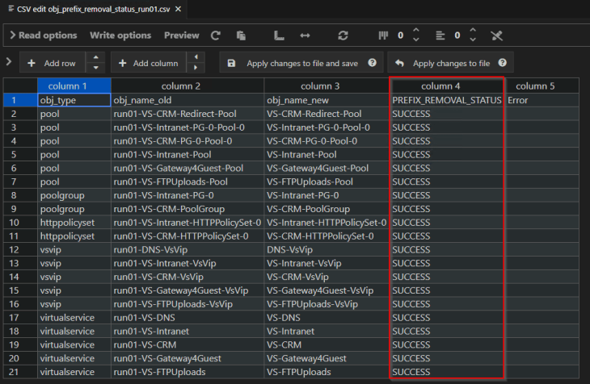Insert column right using the right arrow
590x384 pixels.
(196, 68)
